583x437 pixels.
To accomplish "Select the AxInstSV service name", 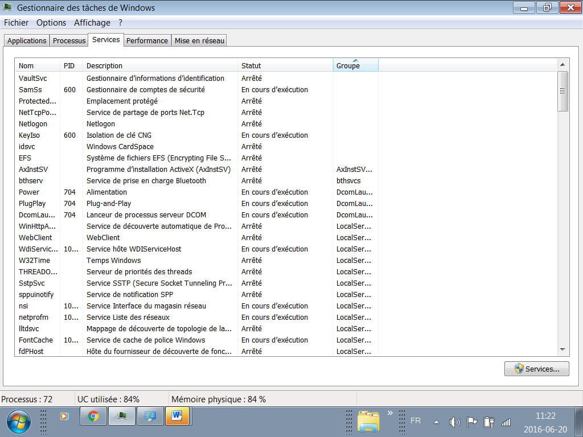I will pyautogui.click(x=33, y=169).
